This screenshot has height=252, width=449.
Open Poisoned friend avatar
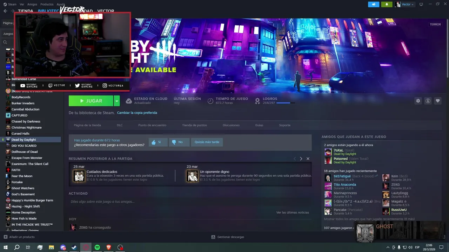click(328, 160)
